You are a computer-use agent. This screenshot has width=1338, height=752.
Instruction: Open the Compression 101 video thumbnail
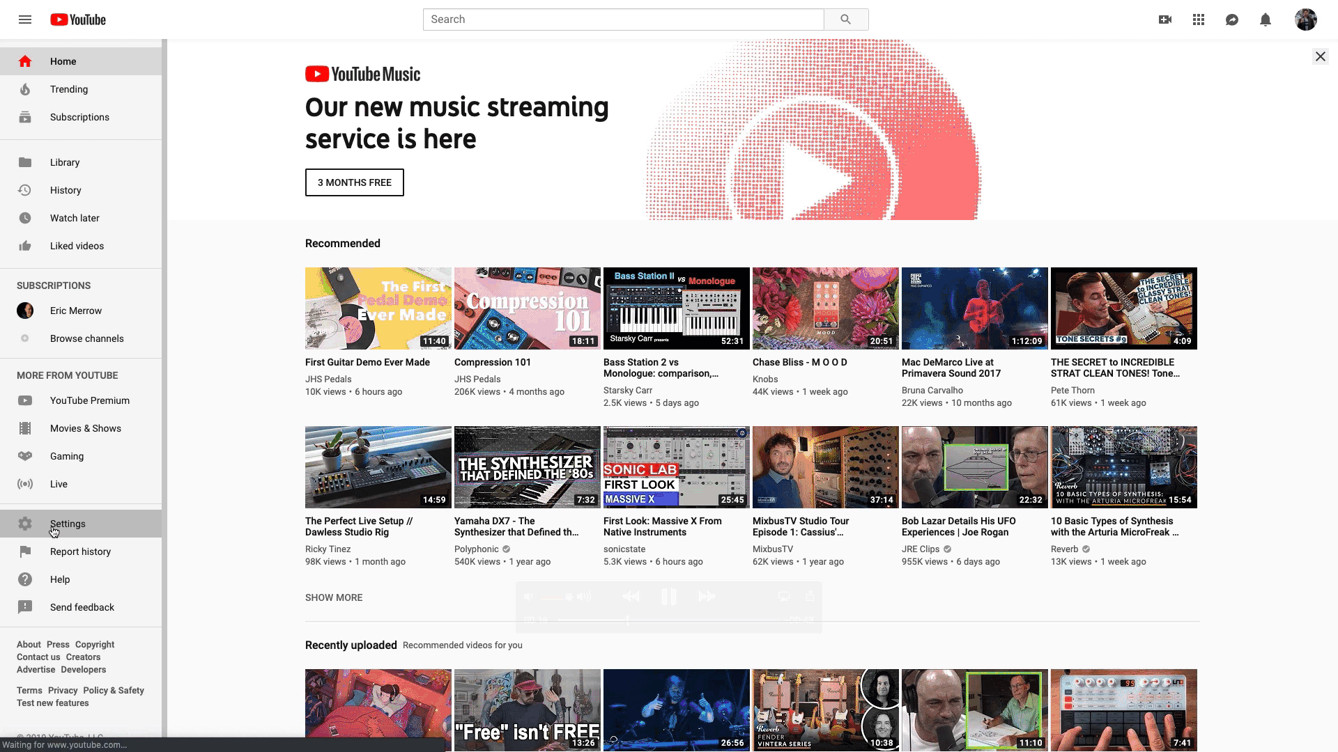pyautogui.click(x=527, y=308)
